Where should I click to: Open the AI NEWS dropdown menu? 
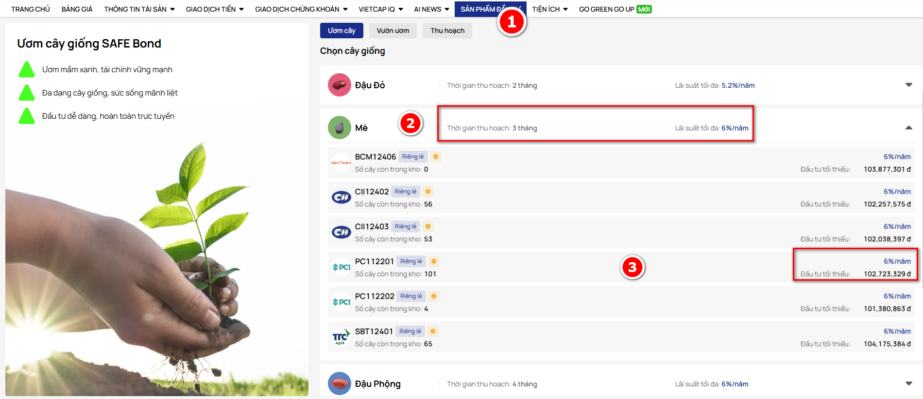(x=431, y=9)
